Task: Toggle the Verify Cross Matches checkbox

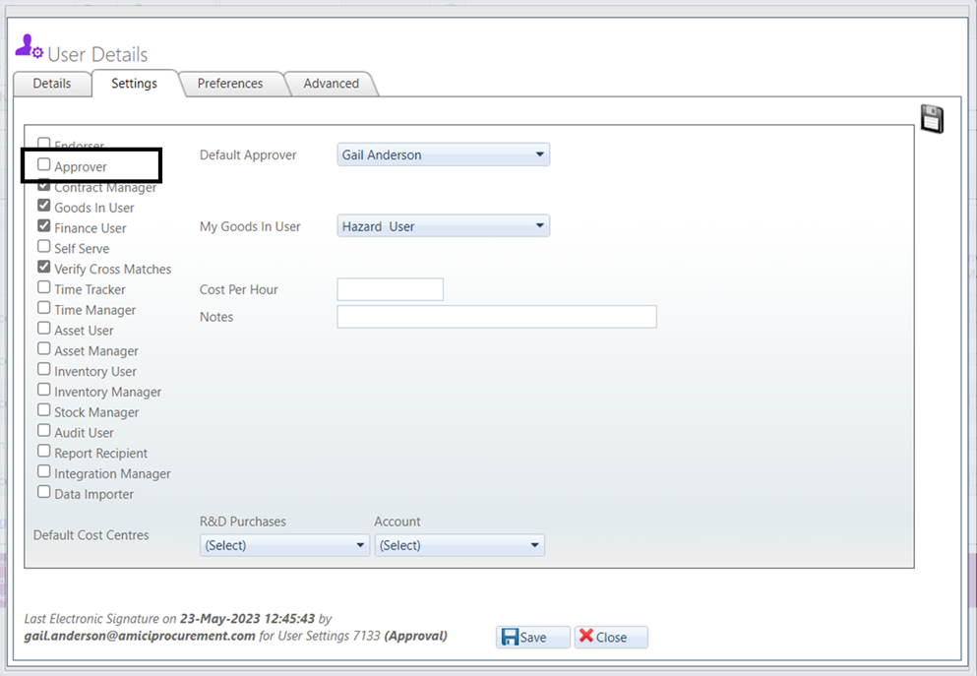Action: pos(43,267)
